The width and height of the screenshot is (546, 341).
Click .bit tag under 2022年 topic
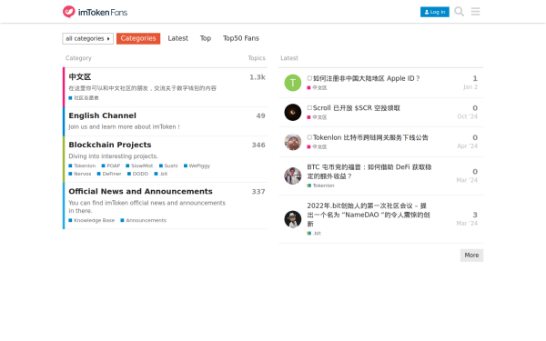click(x=314, y=233)
